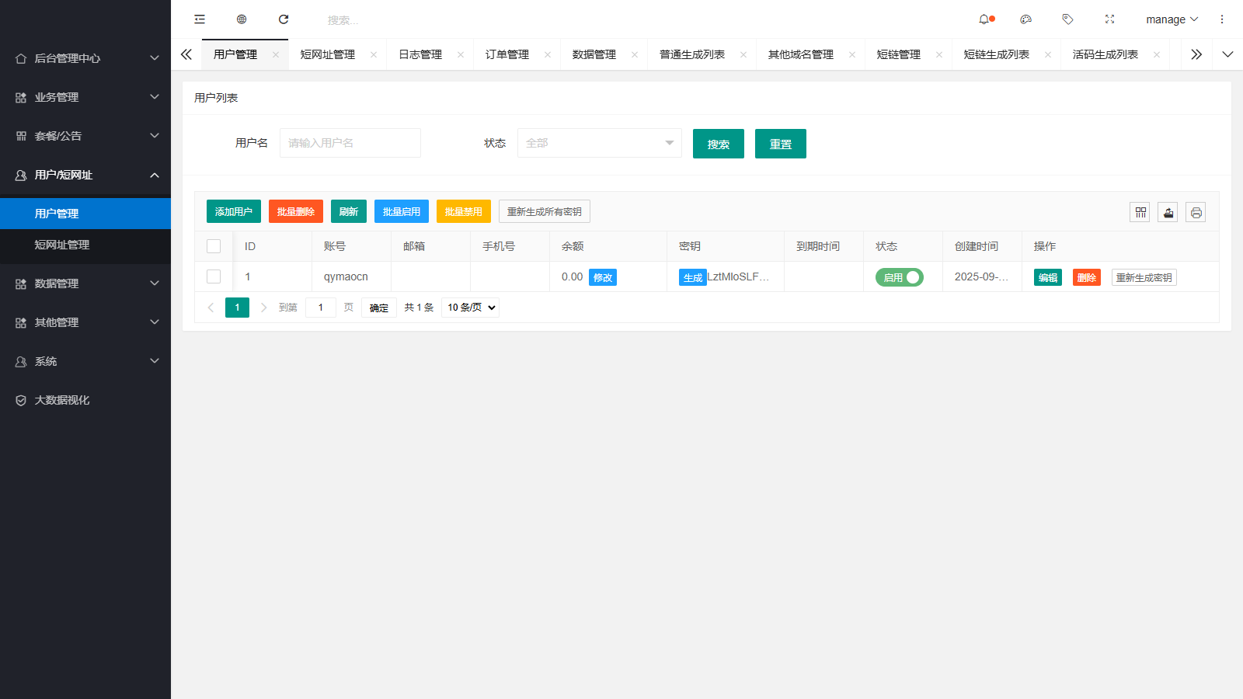Open 大数据视化 from the sidebar

coord(61,399)
